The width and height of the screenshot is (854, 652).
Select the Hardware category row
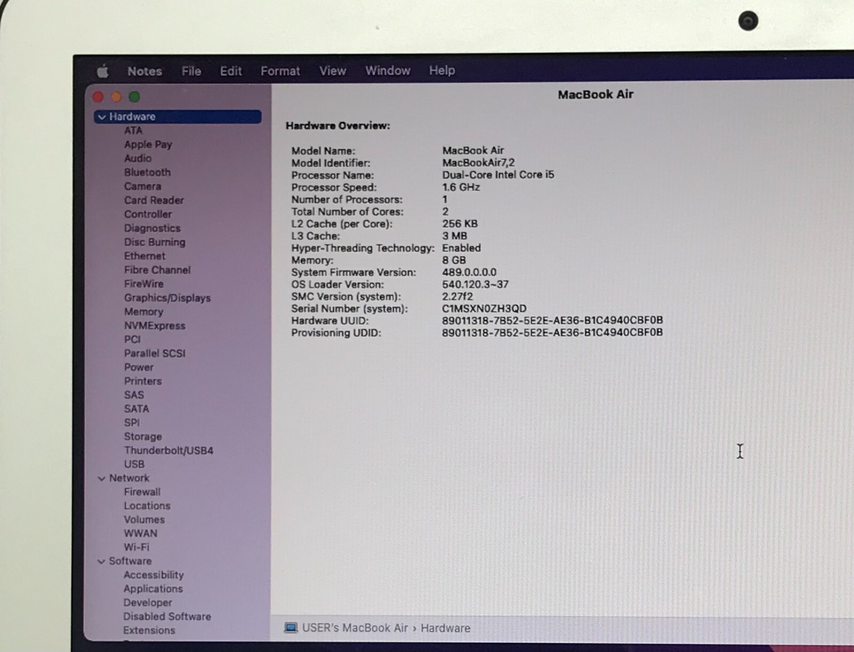(x=178, y=116)
